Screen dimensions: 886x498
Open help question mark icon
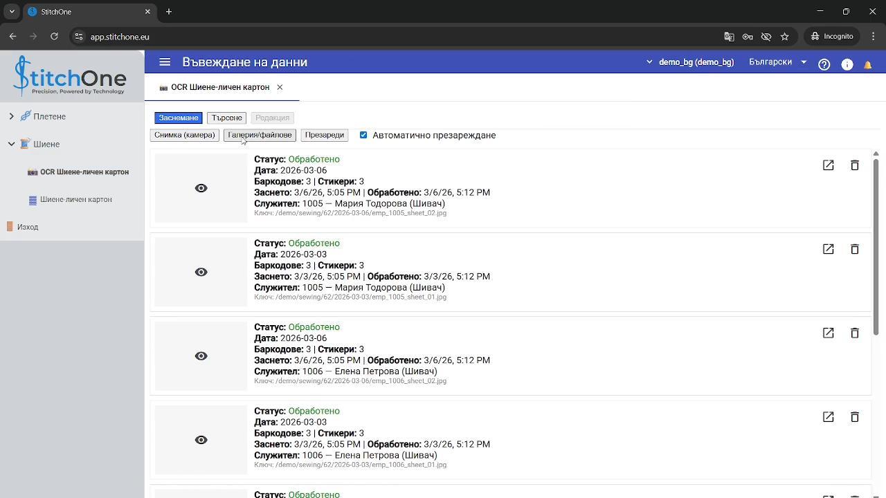coord(824,64)
